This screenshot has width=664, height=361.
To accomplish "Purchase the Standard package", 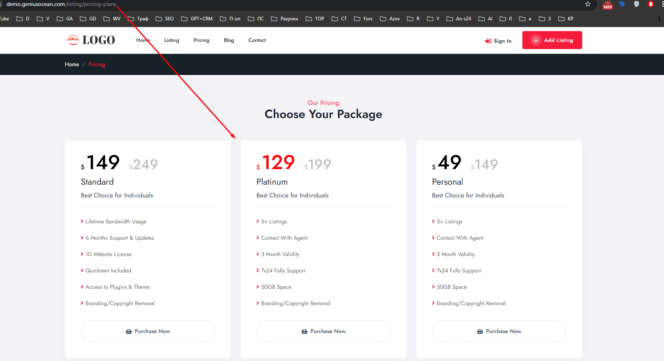I will (148, 331).
